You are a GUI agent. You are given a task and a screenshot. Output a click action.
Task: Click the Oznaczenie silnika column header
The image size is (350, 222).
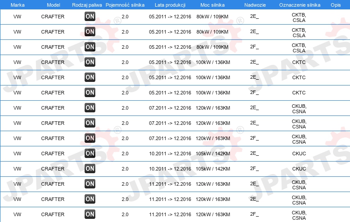tap(299, 5)
